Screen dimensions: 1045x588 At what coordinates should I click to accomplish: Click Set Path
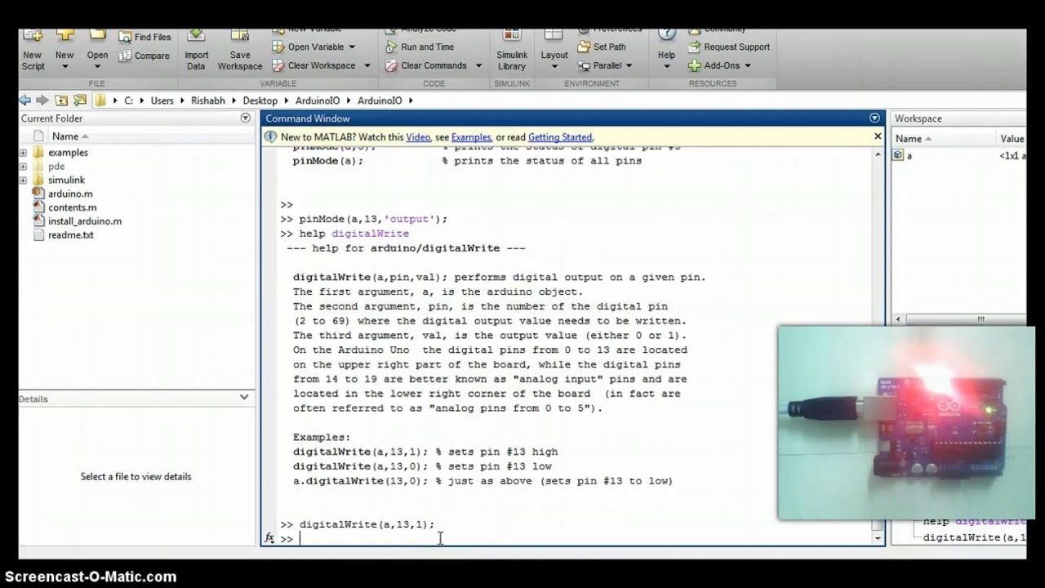[602, 47]
